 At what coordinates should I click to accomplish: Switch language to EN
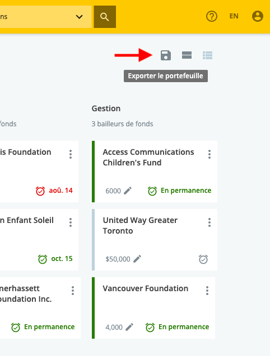[x=234, y=16]
